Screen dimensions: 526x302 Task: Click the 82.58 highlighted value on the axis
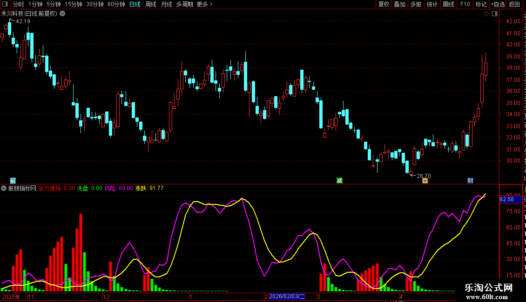point(511,199)
